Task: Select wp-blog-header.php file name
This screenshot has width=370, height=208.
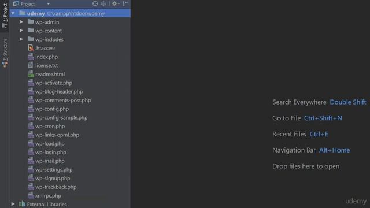Action: 59,92
